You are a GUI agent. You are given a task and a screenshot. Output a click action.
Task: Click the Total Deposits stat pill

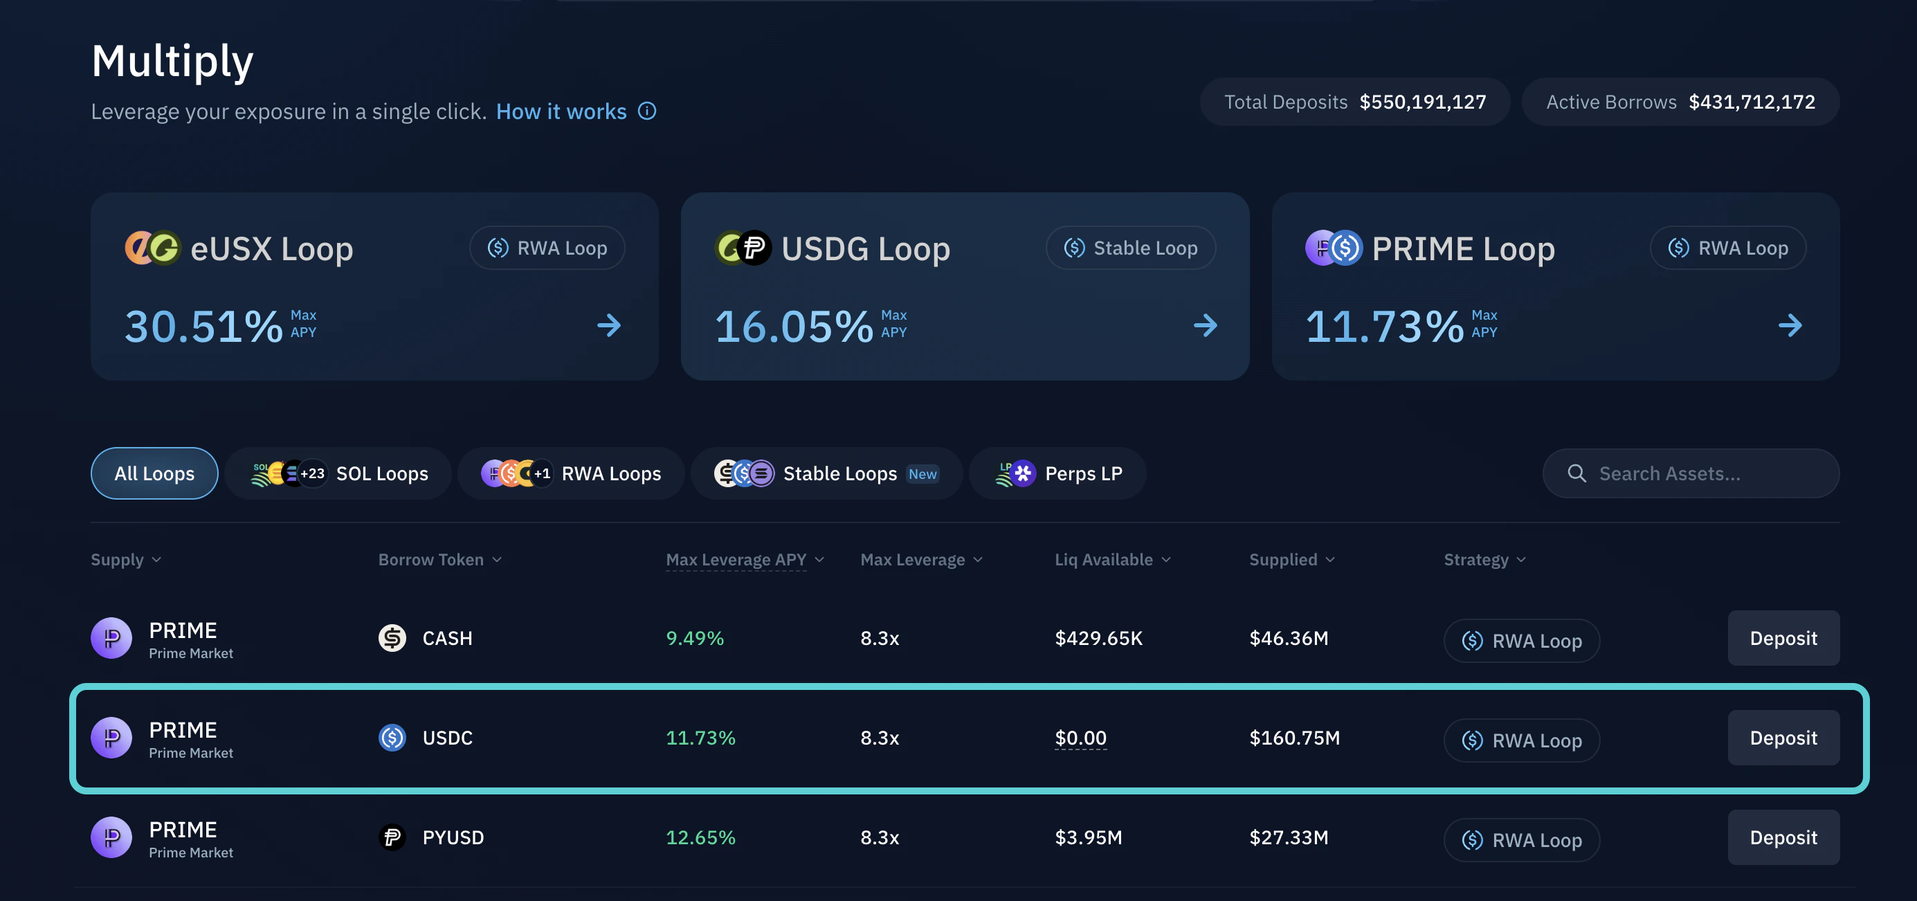coord(1355,102)
